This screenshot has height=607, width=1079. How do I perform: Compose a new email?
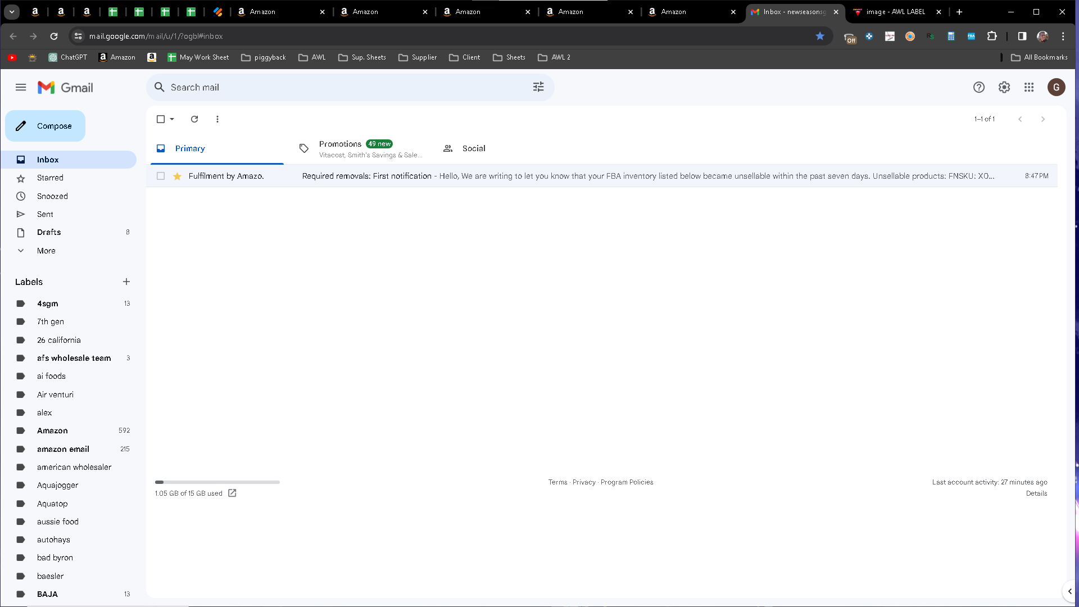[46, 126]
